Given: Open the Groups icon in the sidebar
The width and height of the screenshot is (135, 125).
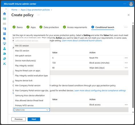Looking at the screenshot, I should [5, 54].
